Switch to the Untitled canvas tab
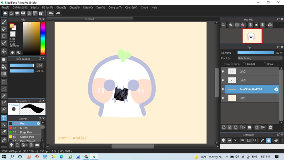 click(x=90, y=19)
